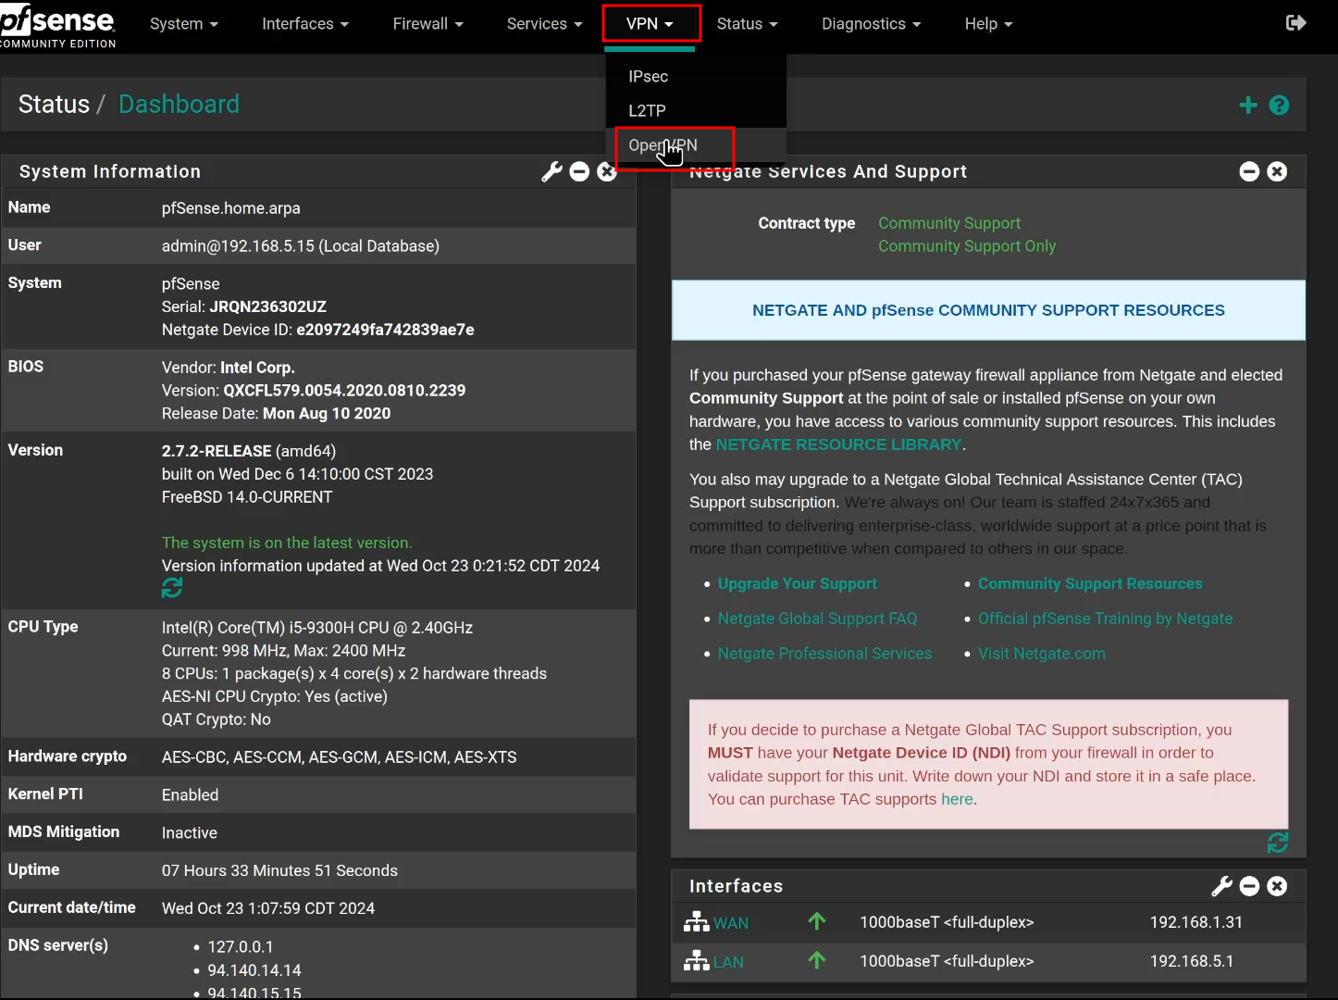Image resolution: width=1338 pixels, height=1000 pixels.
Task: Open the Services dropdown menu
Action: [544, 24]
